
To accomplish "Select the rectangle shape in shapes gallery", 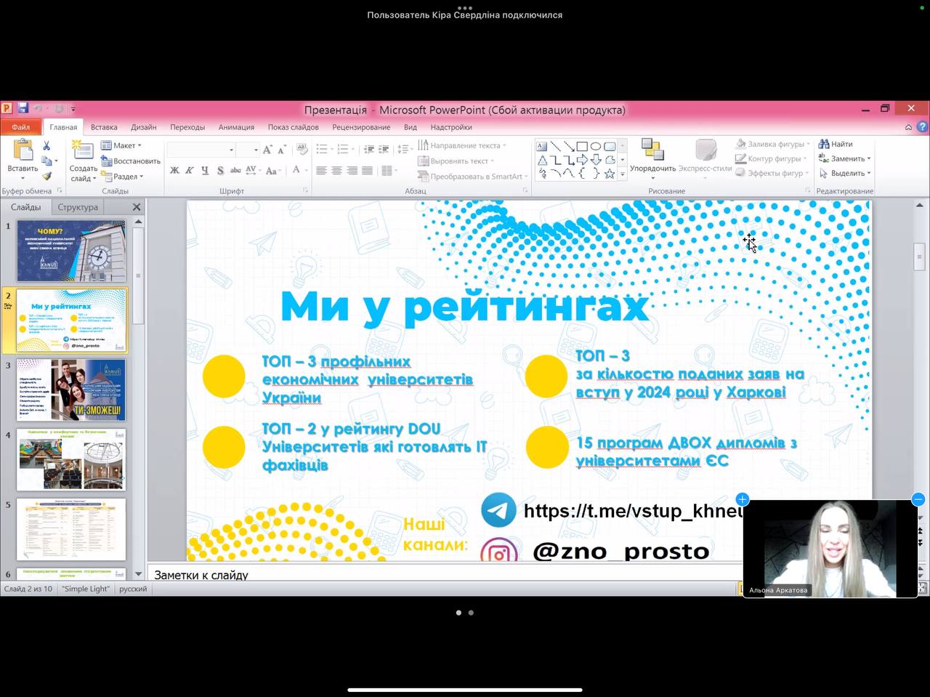I will tap(582, 146).
